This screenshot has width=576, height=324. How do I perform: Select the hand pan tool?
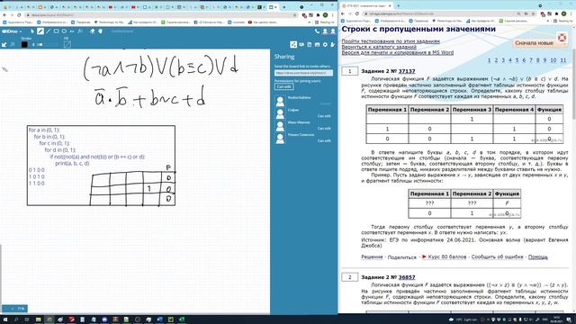100,31
